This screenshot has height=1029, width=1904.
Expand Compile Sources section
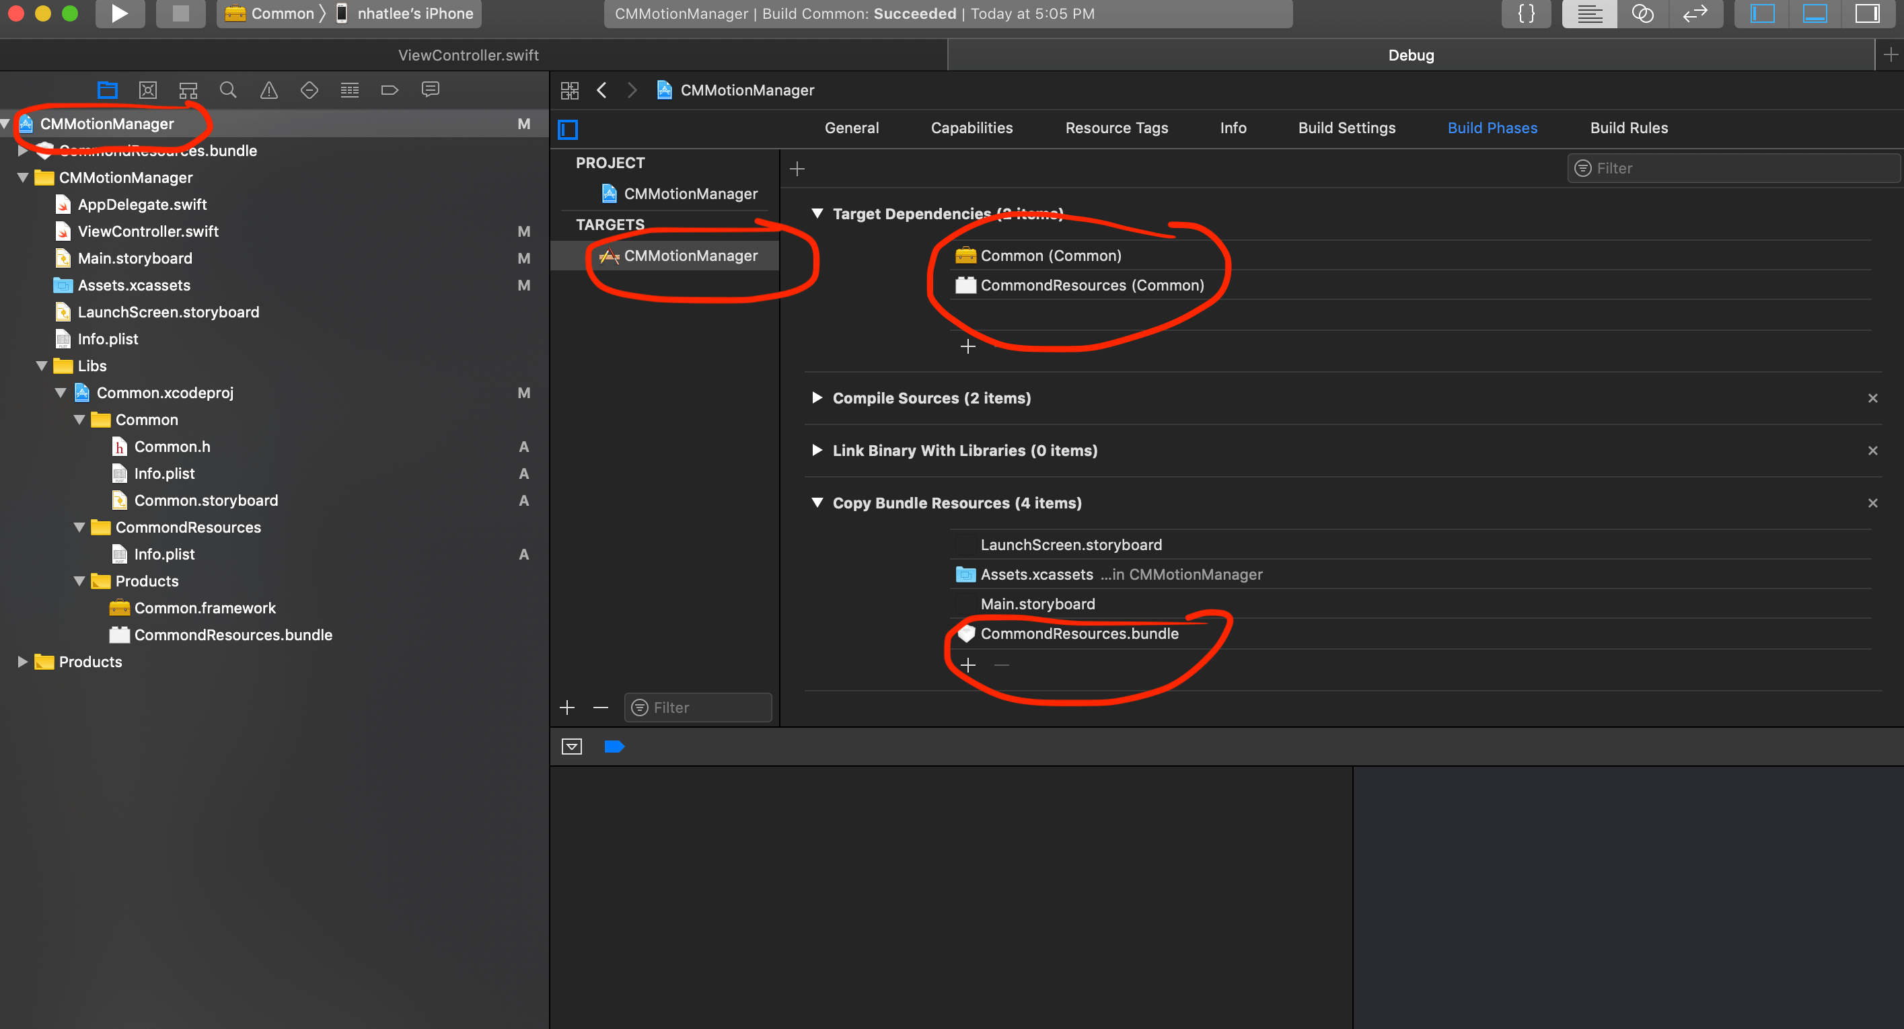[x=817, y=397]
